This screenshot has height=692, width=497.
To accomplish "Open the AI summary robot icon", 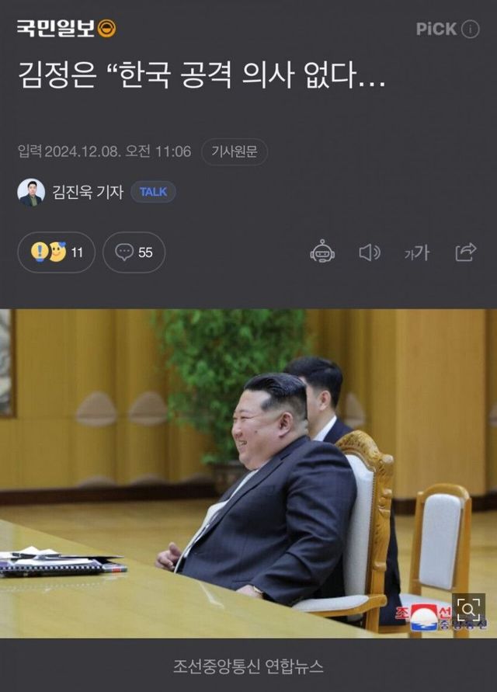I will 322,252.
